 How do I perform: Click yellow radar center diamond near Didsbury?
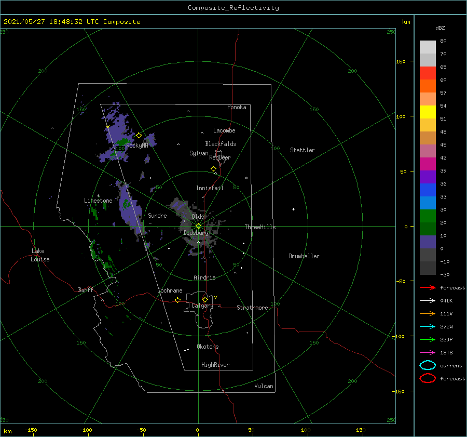(x=198, y=226)
